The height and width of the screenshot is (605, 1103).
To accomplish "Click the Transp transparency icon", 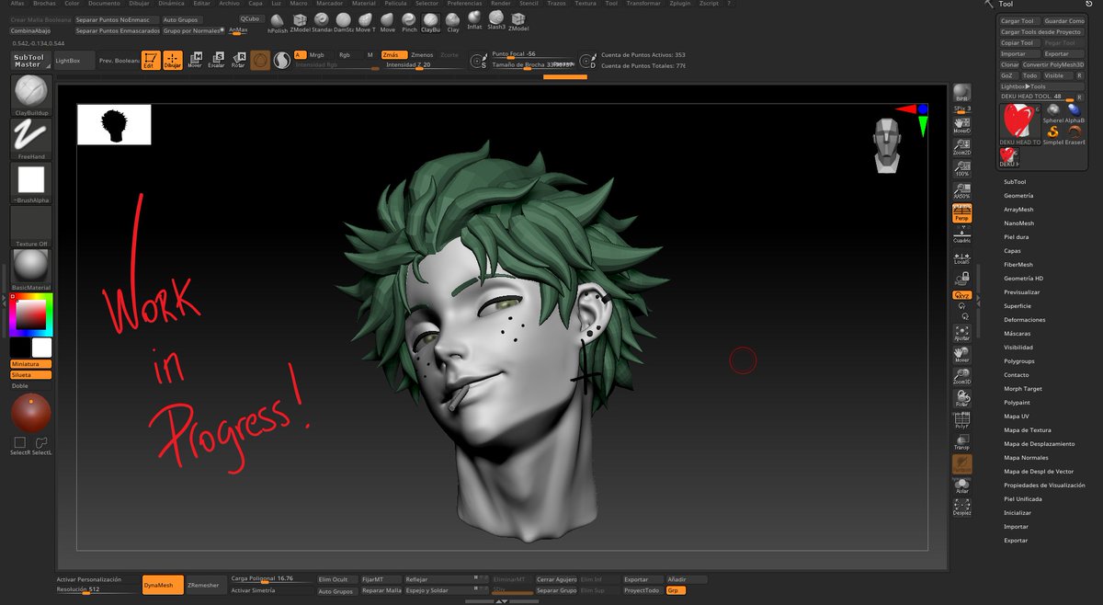I will point(961,443).
